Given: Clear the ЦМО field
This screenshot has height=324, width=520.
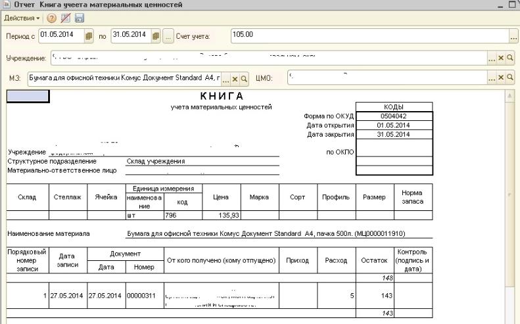Looking at the screenshot, I should 500,79.
